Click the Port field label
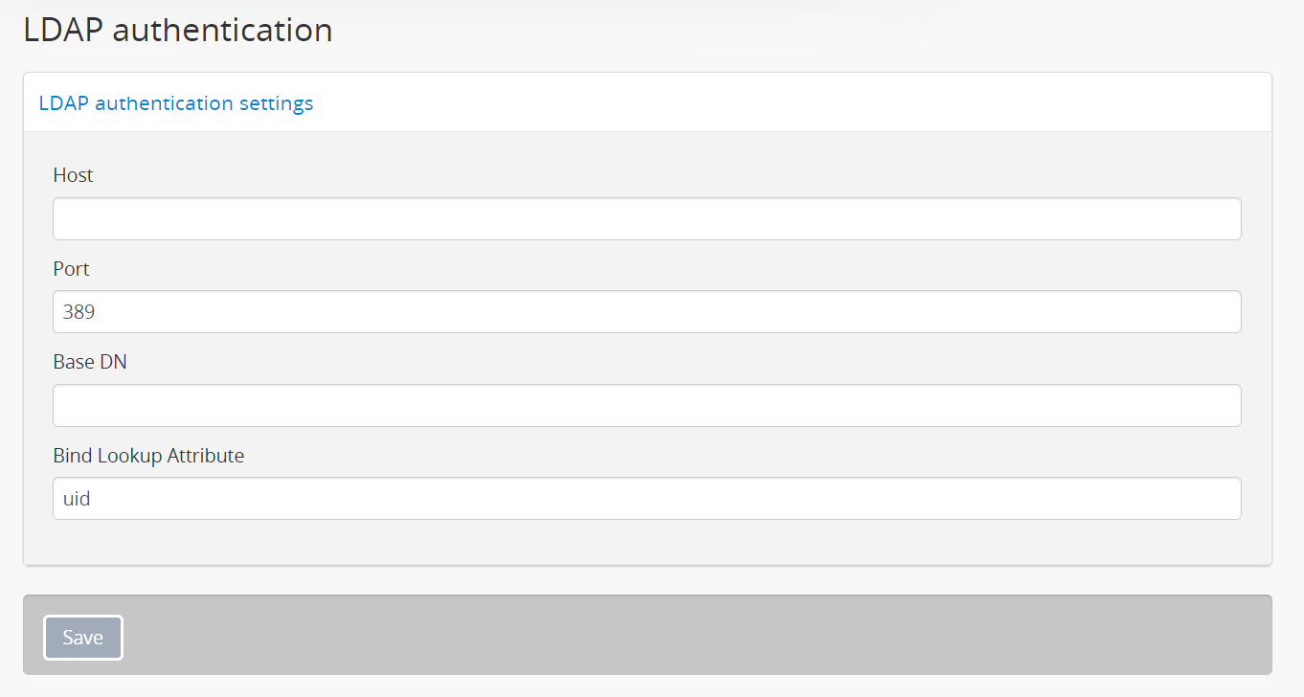 point(72,269)
